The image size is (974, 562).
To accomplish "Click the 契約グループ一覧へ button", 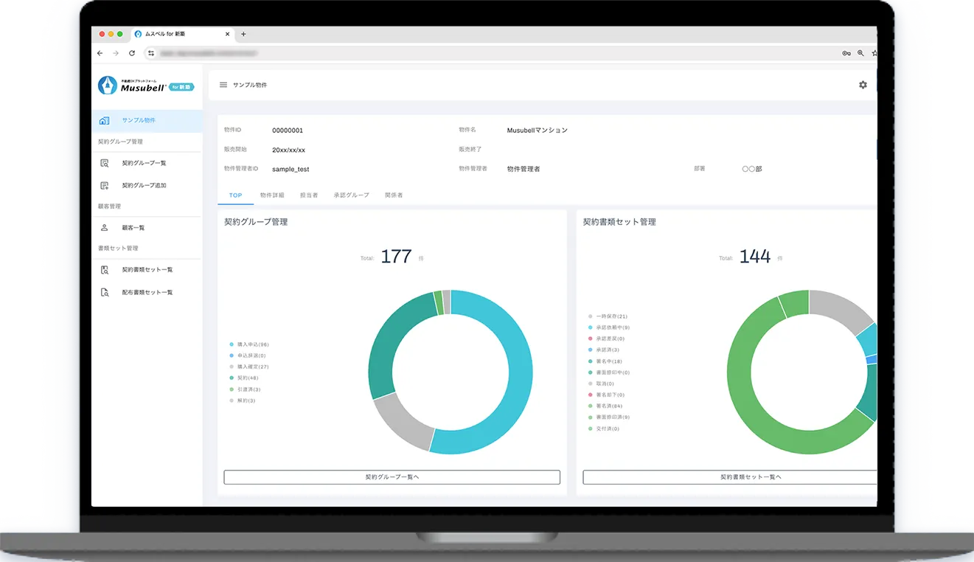I will (392, 477).
